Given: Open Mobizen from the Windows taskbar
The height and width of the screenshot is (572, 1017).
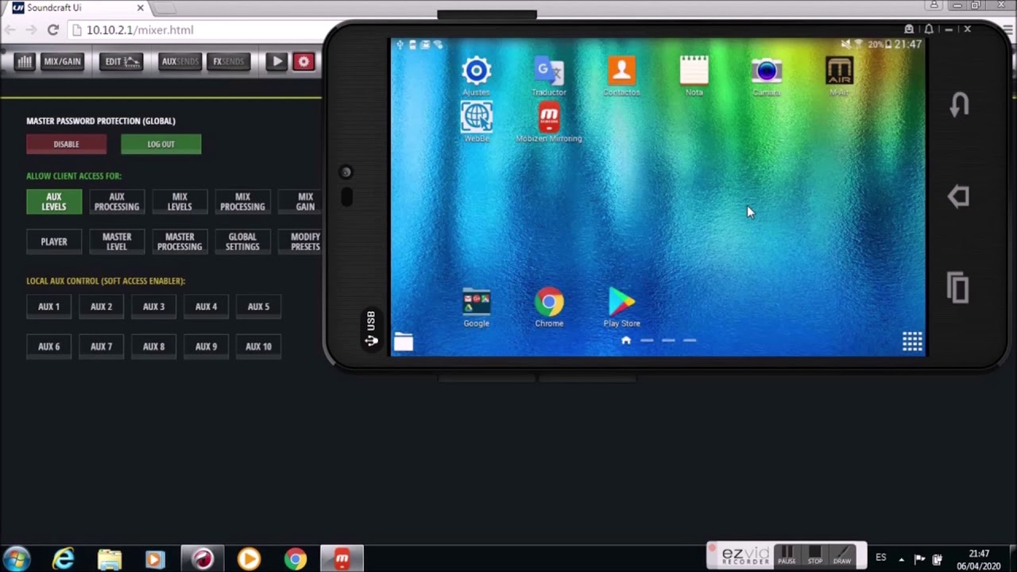Looking at the screenshot, I should pos(342,559).
